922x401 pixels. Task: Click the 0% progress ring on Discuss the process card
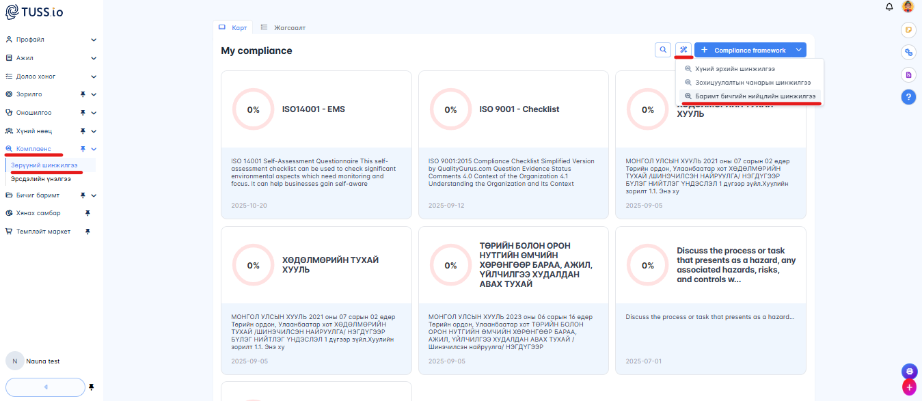click(x=648, y=265)
